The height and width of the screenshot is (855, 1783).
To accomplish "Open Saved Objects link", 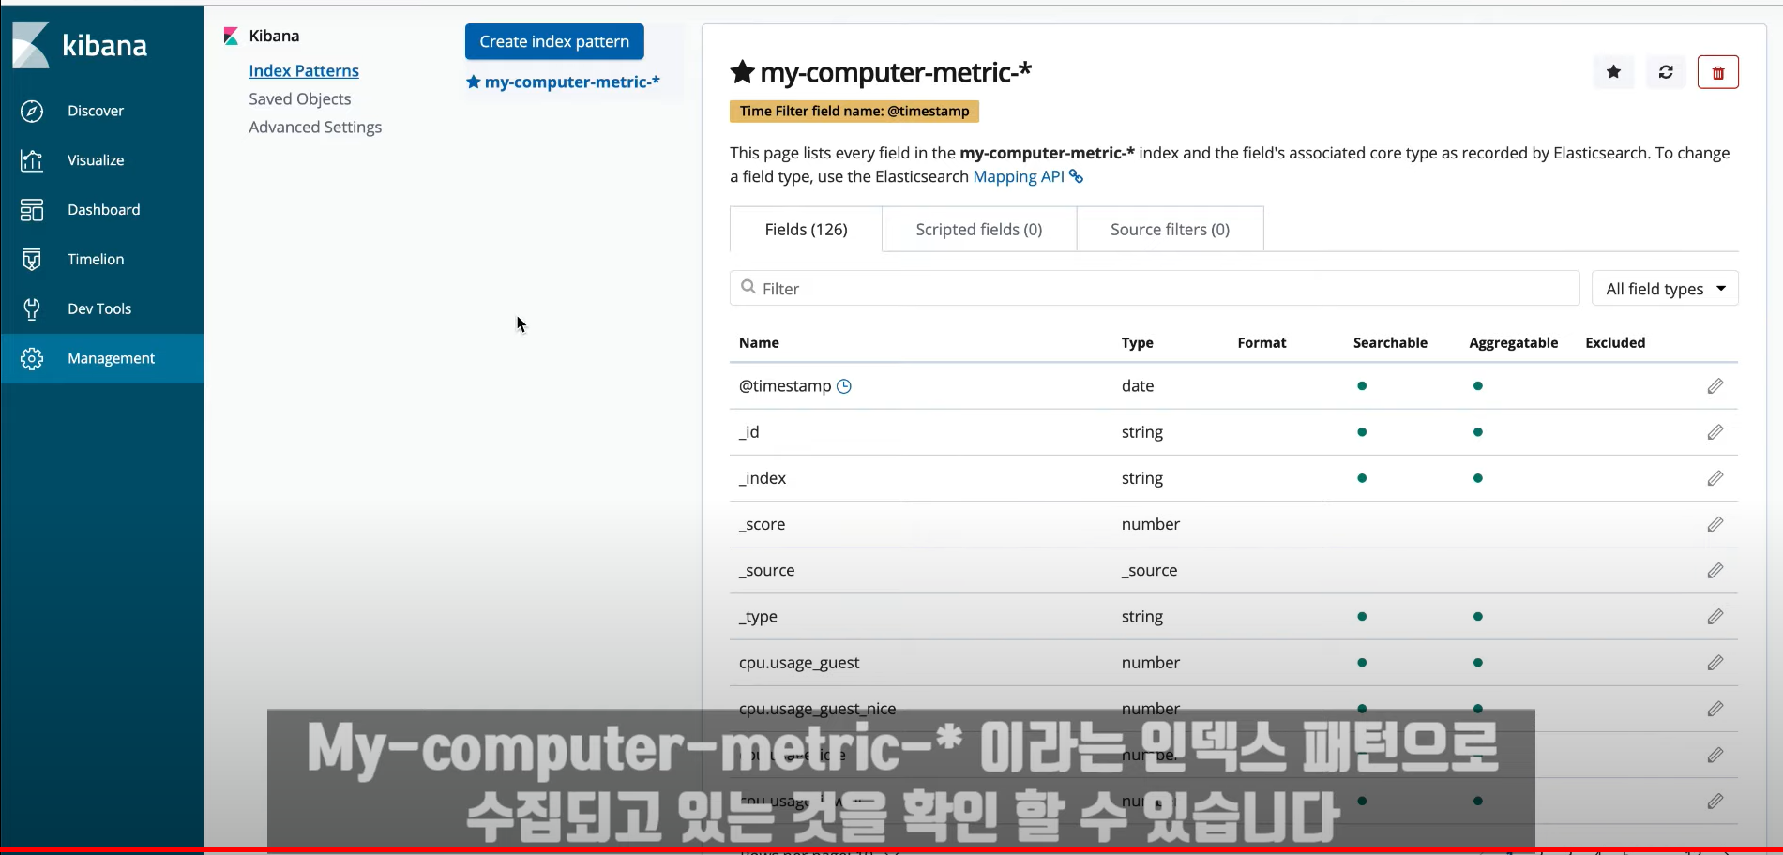I will [x=300, y=99].
